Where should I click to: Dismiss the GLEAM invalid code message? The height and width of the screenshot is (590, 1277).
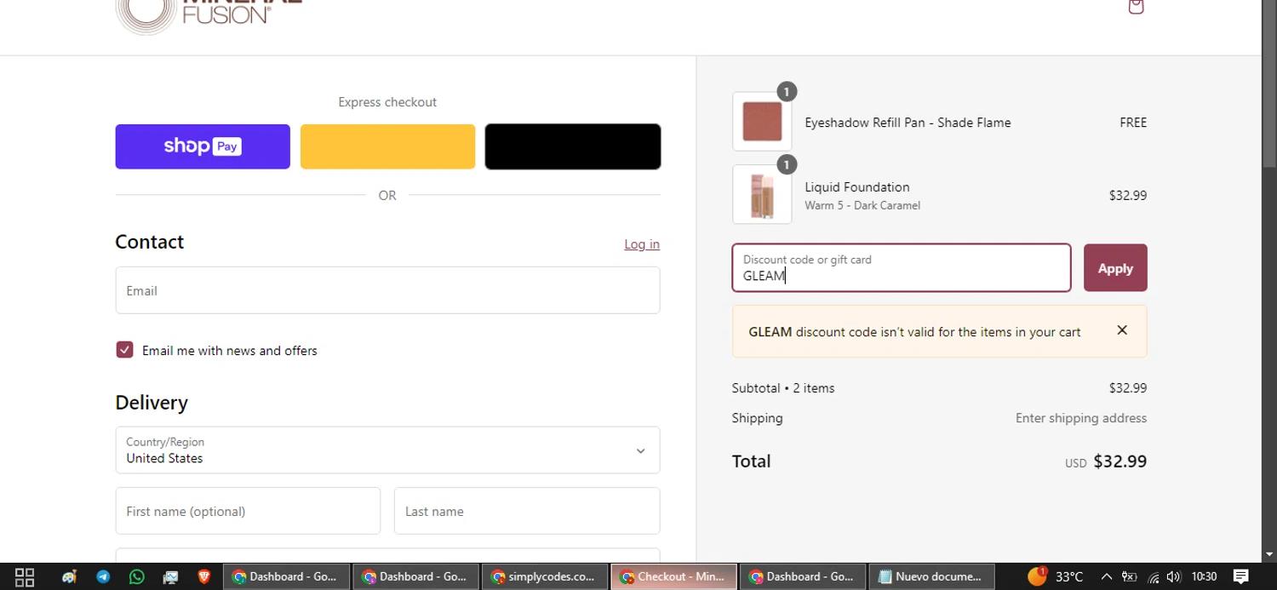[x=1122, y=330]
